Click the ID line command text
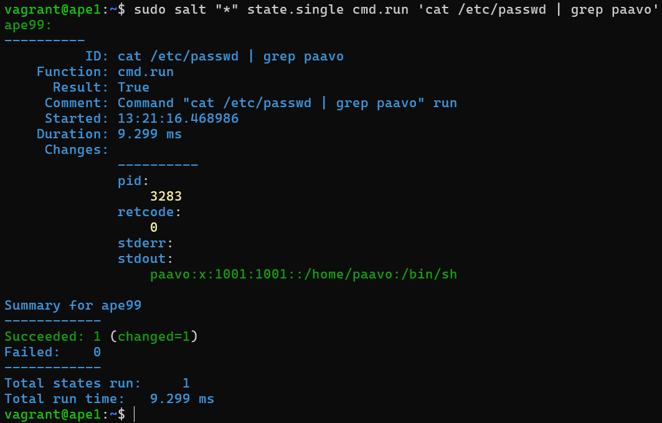This screenshot has height=423, width=662. (230, 56)
